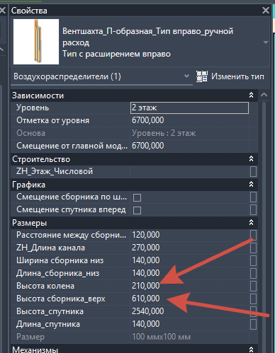The width and height of the screenshot is (275, 353).
Task: Click the Расстояние между сборни... value 120,000
Action: [189, 235]
